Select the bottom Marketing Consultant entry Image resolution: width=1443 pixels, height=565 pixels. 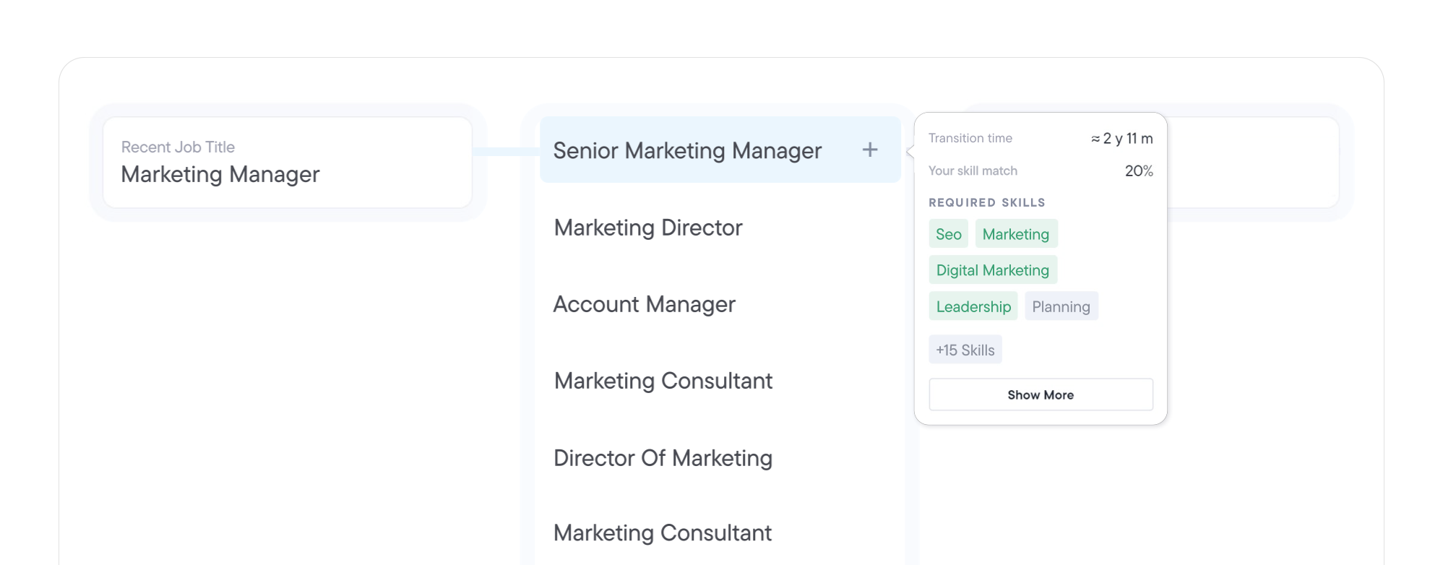coord(663,533)
